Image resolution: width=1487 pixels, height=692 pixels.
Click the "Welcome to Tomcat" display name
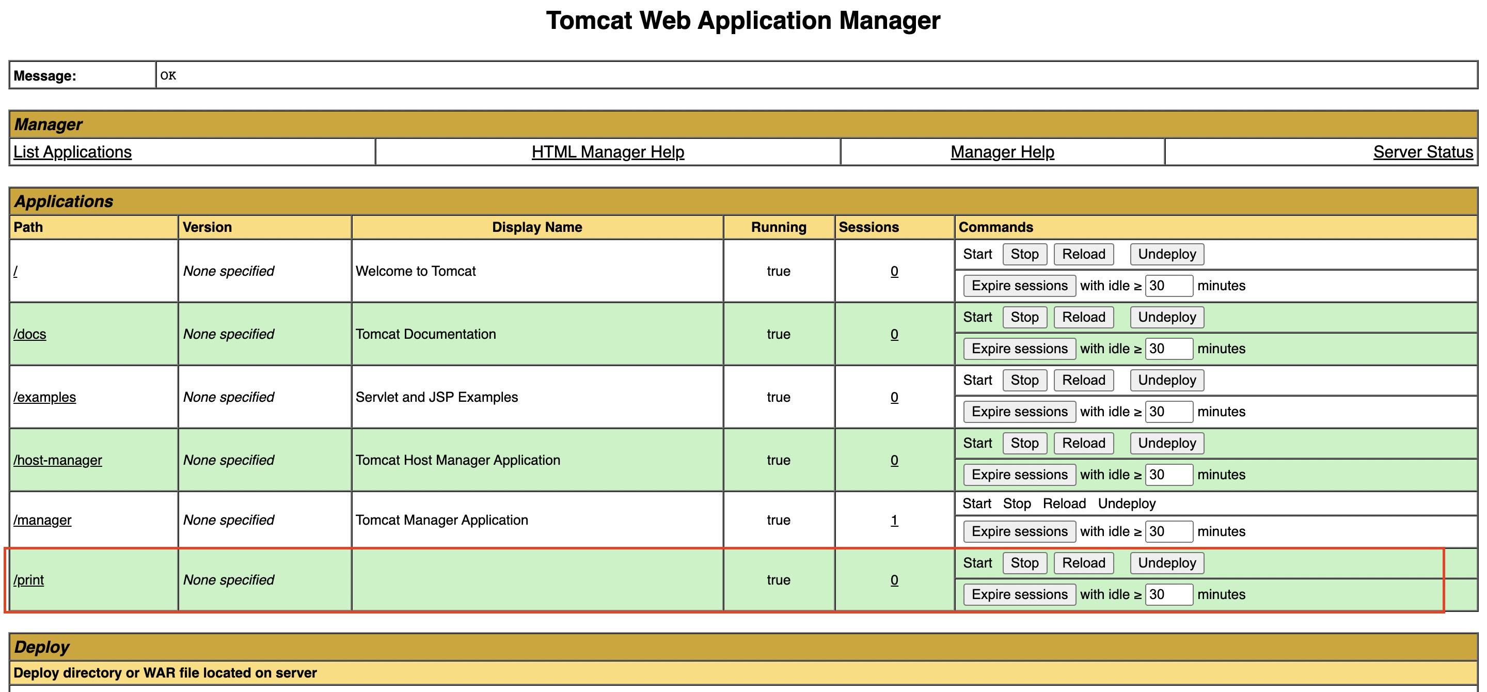click(416, 271)
